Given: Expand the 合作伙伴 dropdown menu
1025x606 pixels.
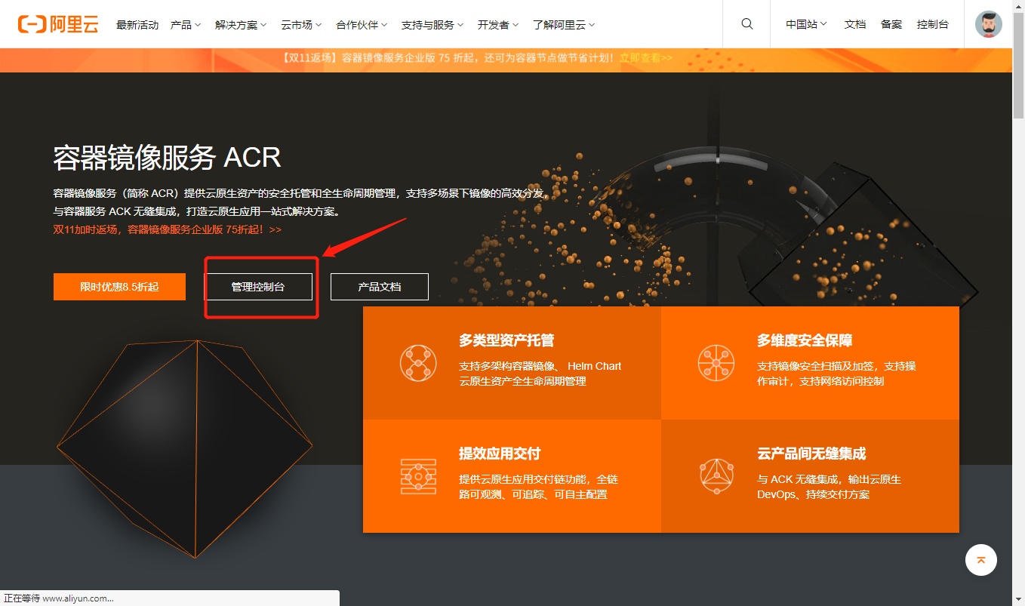Looking at the screenshot, I should click(362, 25).
